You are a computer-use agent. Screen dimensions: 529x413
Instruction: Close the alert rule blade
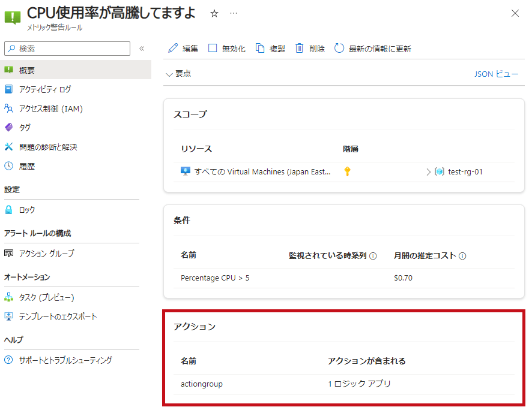point(515,13)
